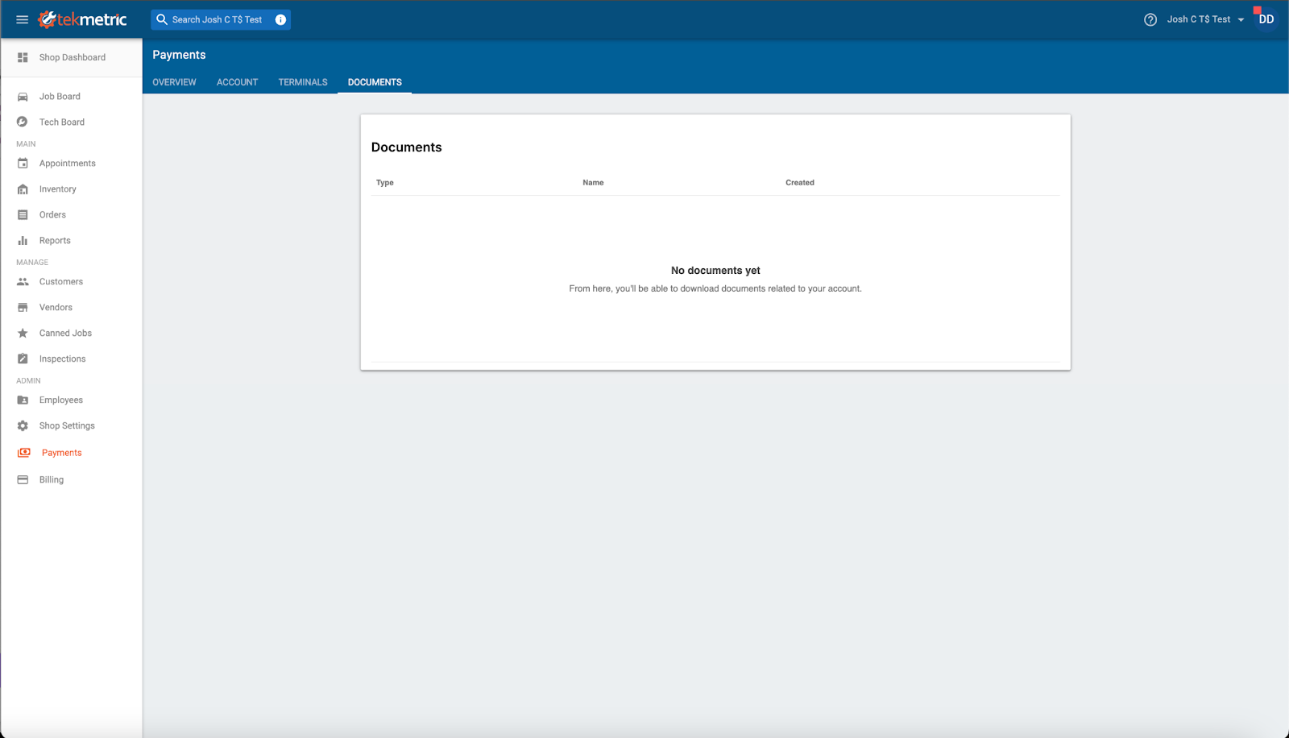The height and width of the screenshot is (738, 1289).
Task: Switch to the Account tab
Action: pyautogui.click(x=237, y=82)
